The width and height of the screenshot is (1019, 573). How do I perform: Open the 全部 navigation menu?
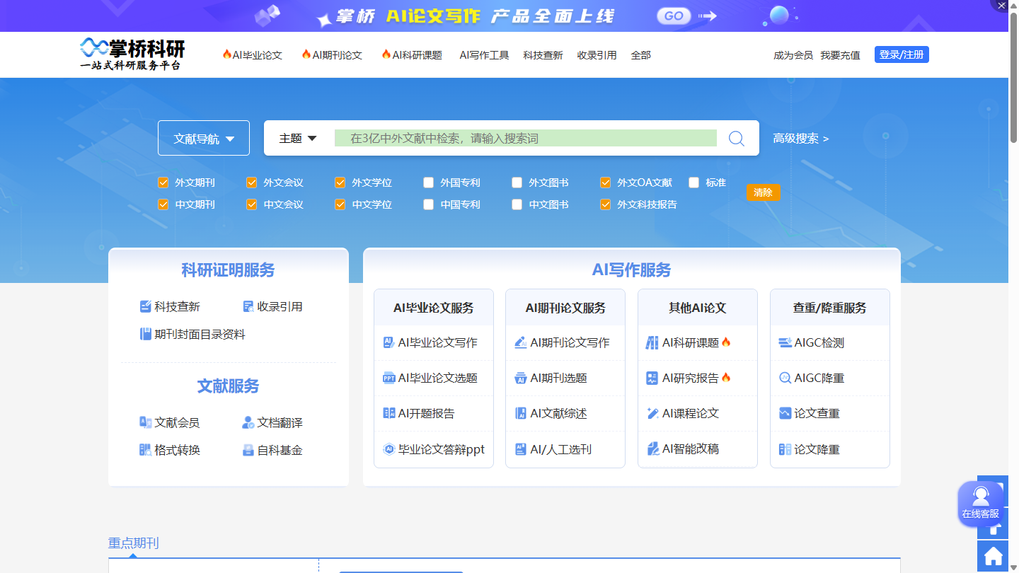[x=641, y=55]
